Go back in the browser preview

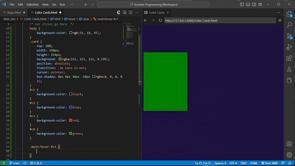(146, 20)
